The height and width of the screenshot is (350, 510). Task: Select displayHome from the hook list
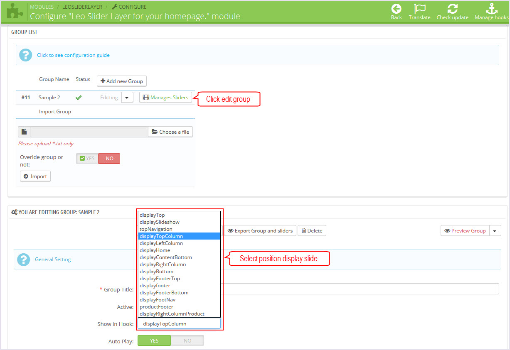coord(155,250)
